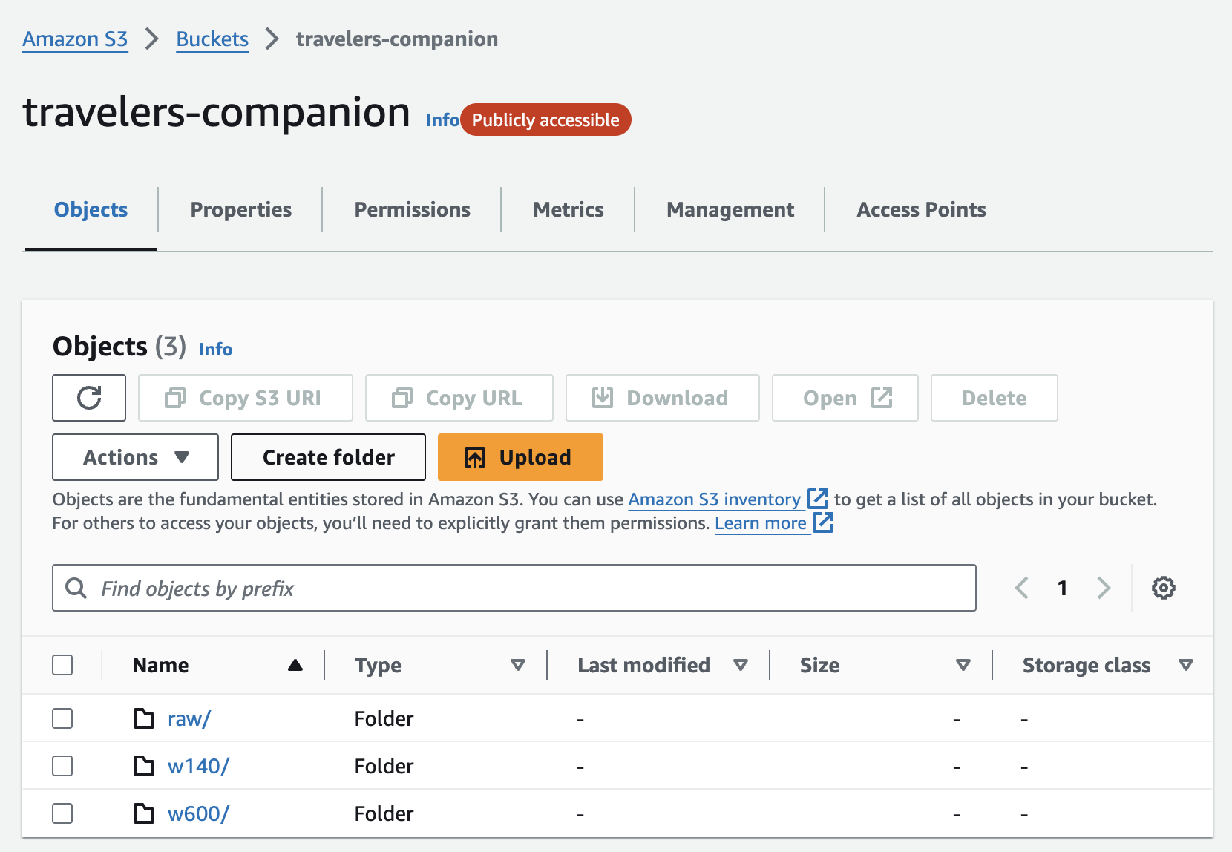Open the w140/ folder link

point(198,766)
